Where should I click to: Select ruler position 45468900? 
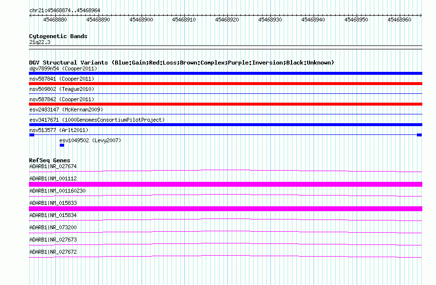coord(141,20)
